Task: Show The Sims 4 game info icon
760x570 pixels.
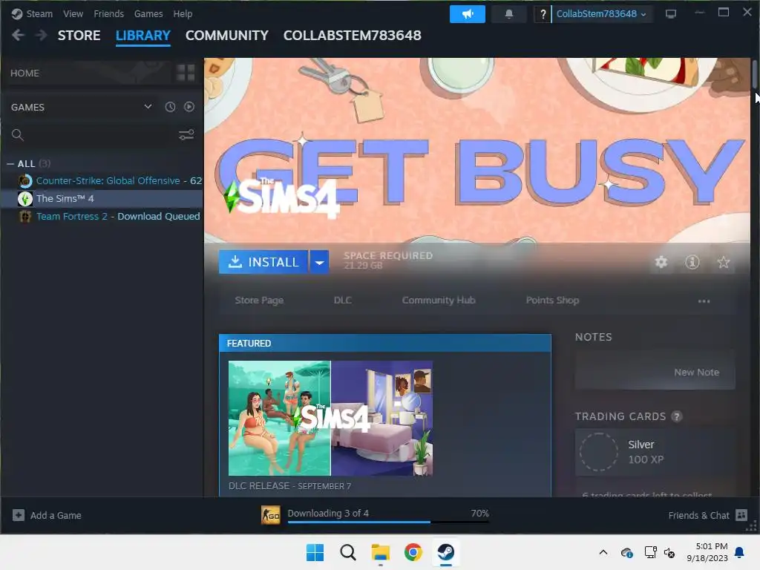Action: pyautogui.click(x=692, y=262)
